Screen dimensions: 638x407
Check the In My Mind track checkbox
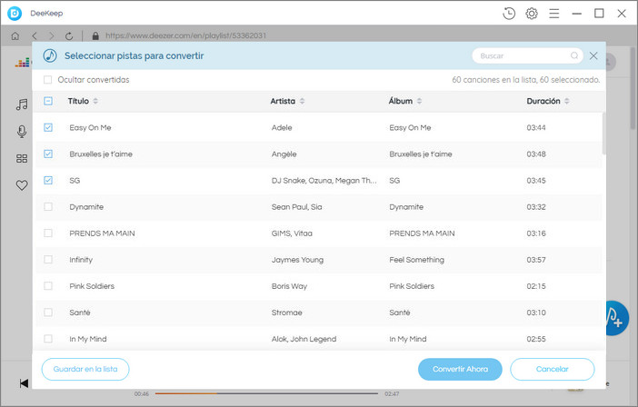(48, 339)
